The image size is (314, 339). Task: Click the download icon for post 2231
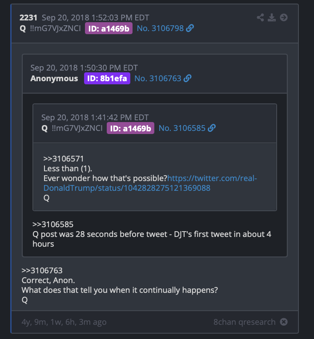[272, 17]
